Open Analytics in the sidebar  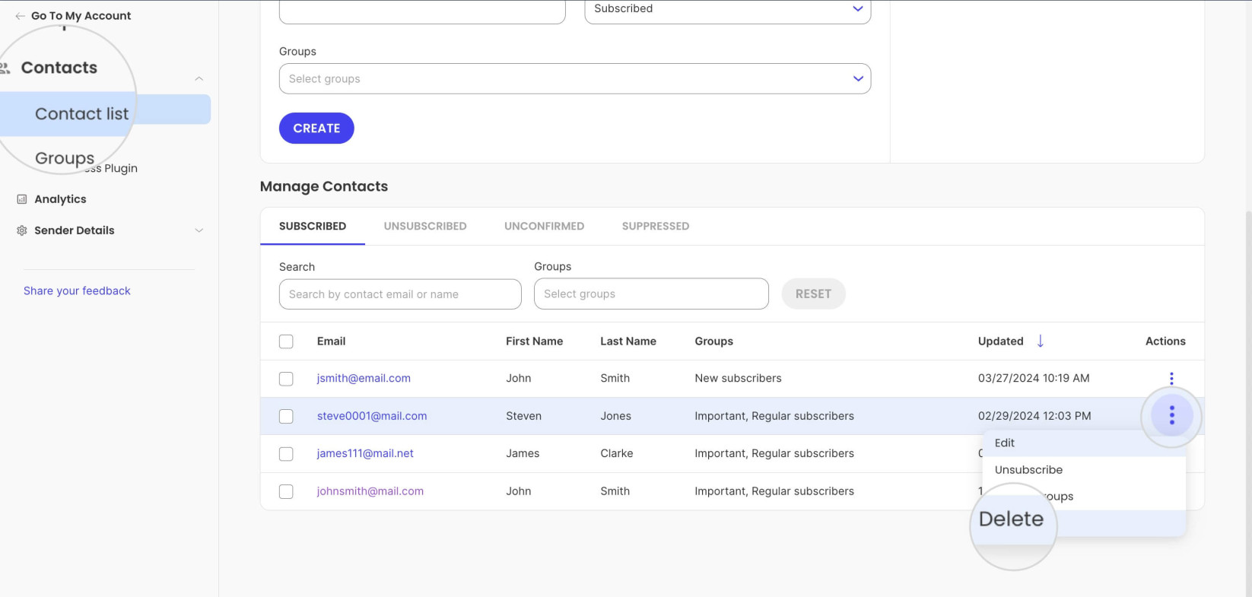[x=60, y=199]
